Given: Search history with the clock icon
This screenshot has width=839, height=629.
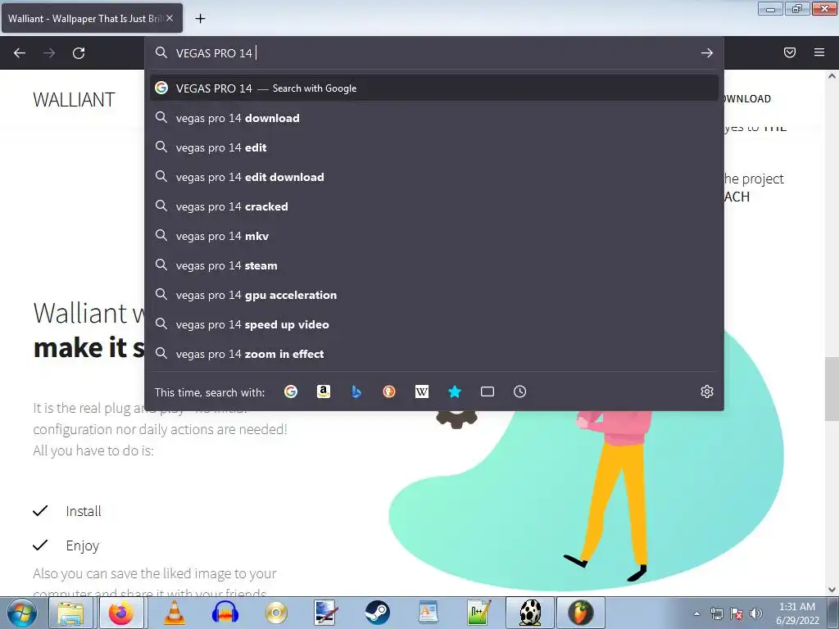Looking at the screenshot, I should click(x=520, y=392).
